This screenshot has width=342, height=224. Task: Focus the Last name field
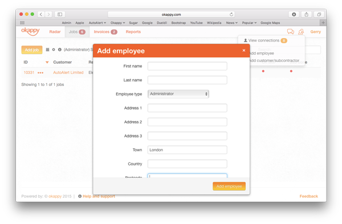(x=188, y=80)
